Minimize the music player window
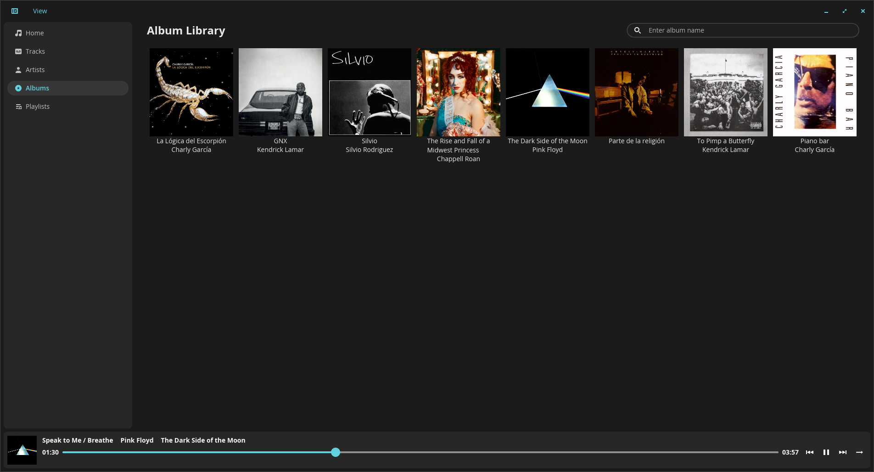874x472 pixels. (826, 11)
